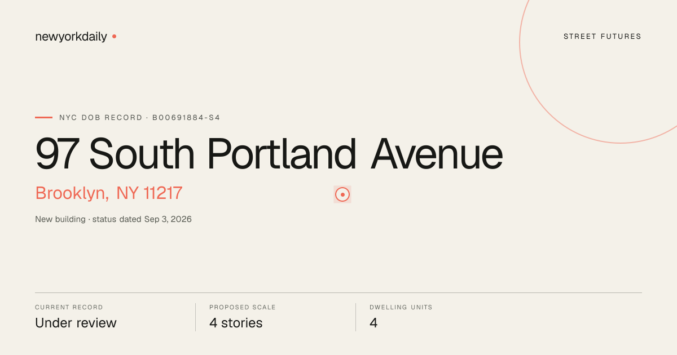
Task: Select the NYC DOB RECORD label
Action: point(101,118)
